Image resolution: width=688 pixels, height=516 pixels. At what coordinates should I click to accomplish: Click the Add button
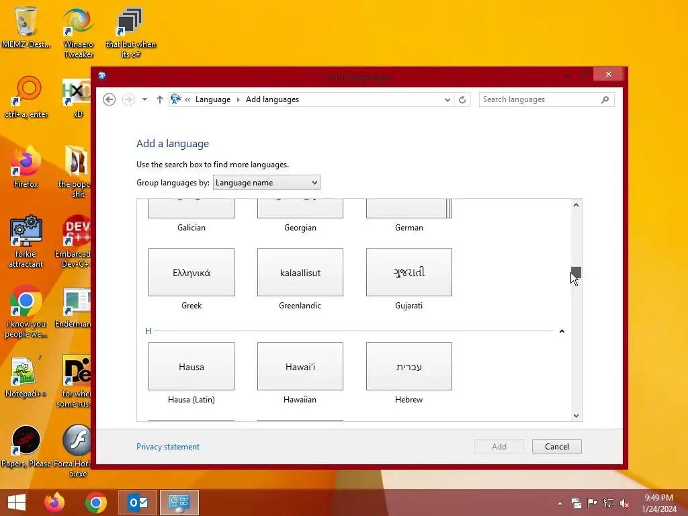(x=499, y=447)
